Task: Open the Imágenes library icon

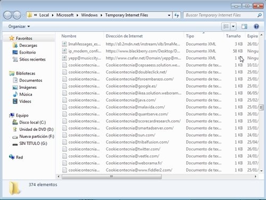Action: pos(15,87)
